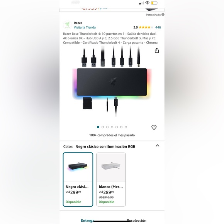Open the 446 reviews count link

(x=158, y=27)
